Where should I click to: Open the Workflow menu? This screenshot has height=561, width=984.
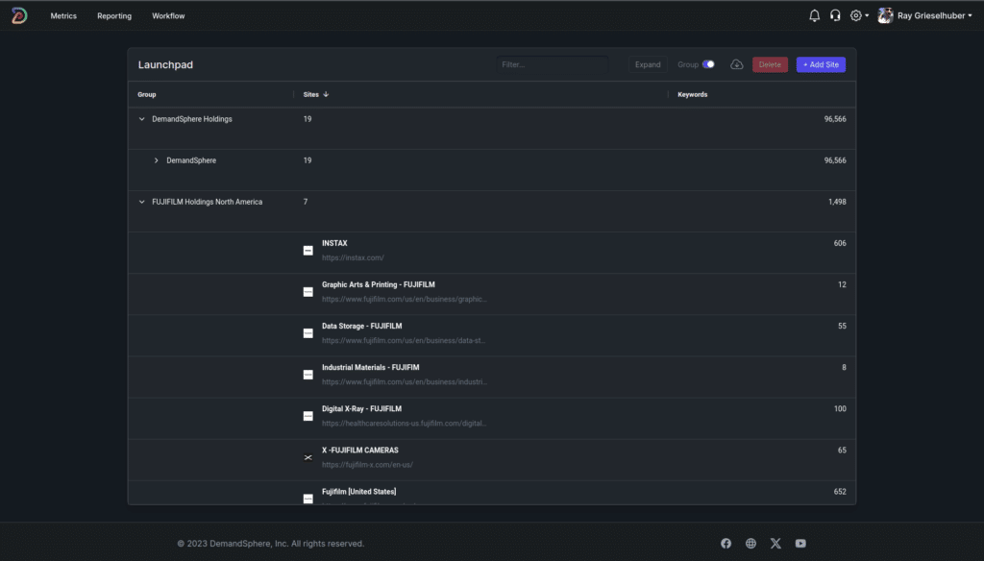click(168, 15)
